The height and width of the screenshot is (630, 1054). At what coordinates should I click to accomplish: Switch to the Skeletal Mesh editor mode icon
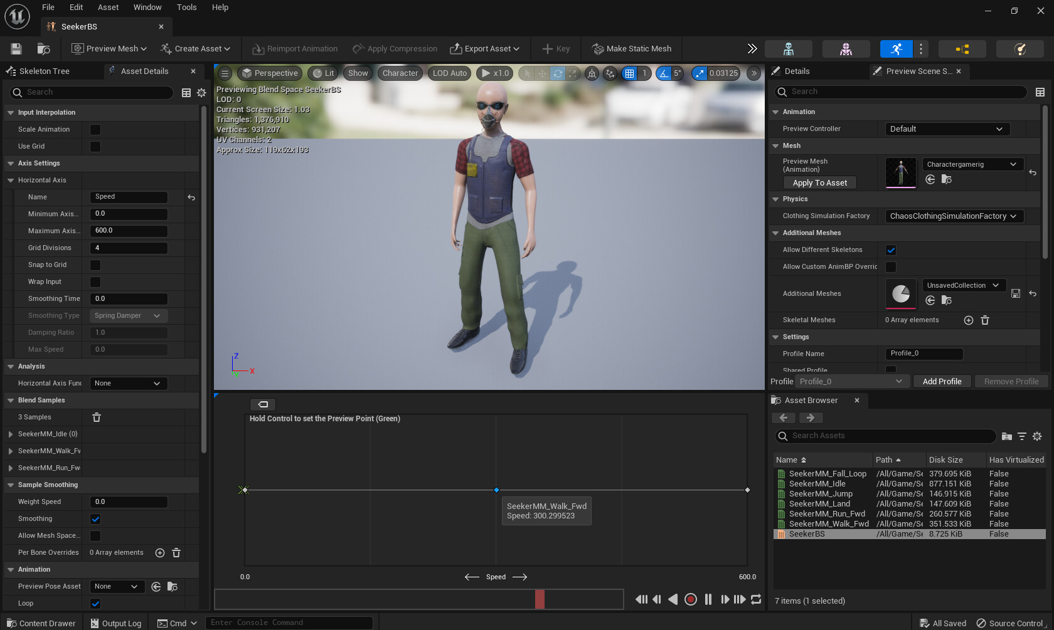tap(846, 49)
